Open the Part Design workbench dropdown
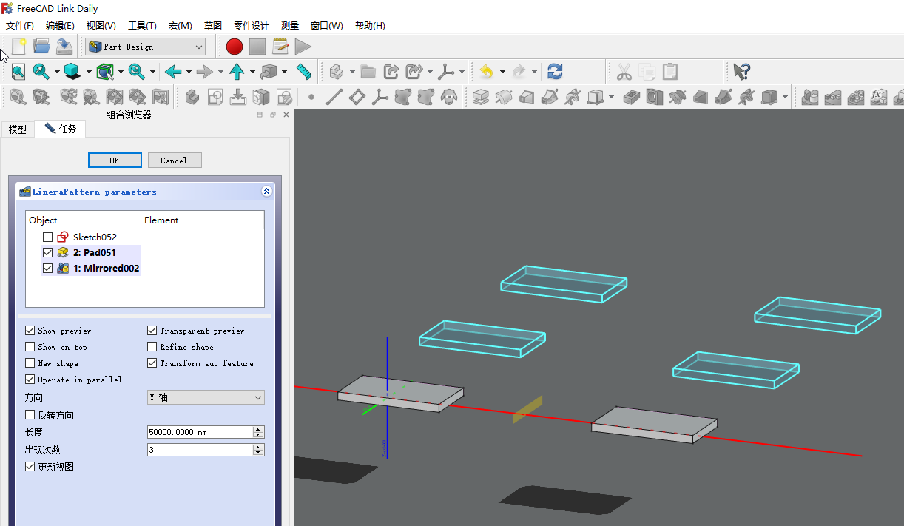 pos(146,47)
